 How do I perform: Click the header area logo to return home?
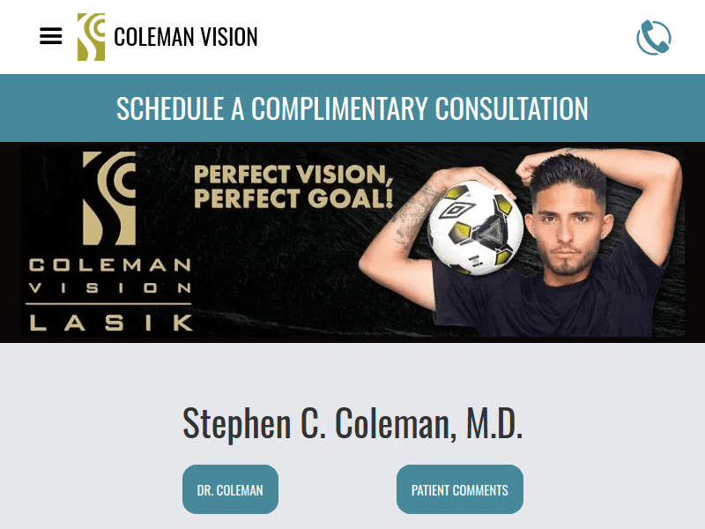(x=92, y=36)
